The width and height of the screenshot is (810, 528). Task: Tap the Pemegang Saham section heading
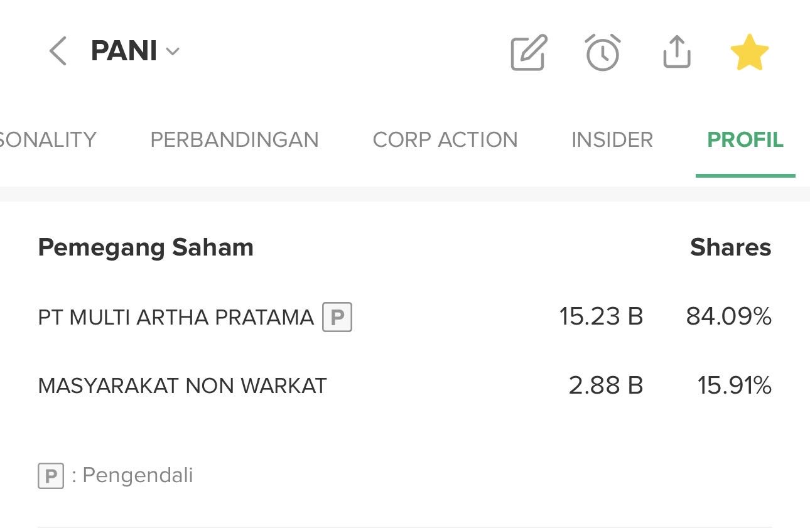(146, 247)
